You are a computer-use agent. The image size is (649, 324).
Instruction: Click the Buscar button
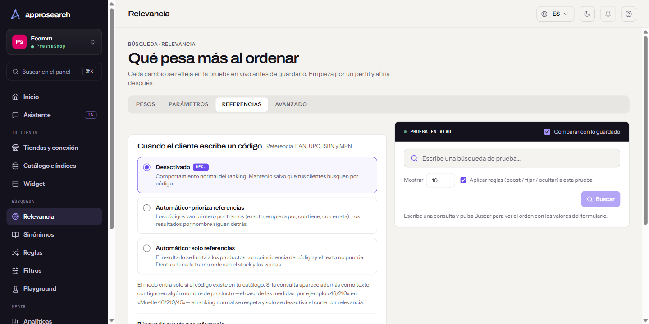pyautogui.click(x=601, y=199)
